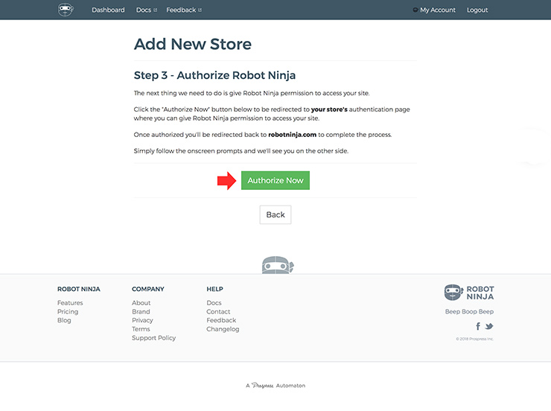Click the robot ninja mascot above footer
The width and height of the screenshot is (551, 411).
coord(278,265)
